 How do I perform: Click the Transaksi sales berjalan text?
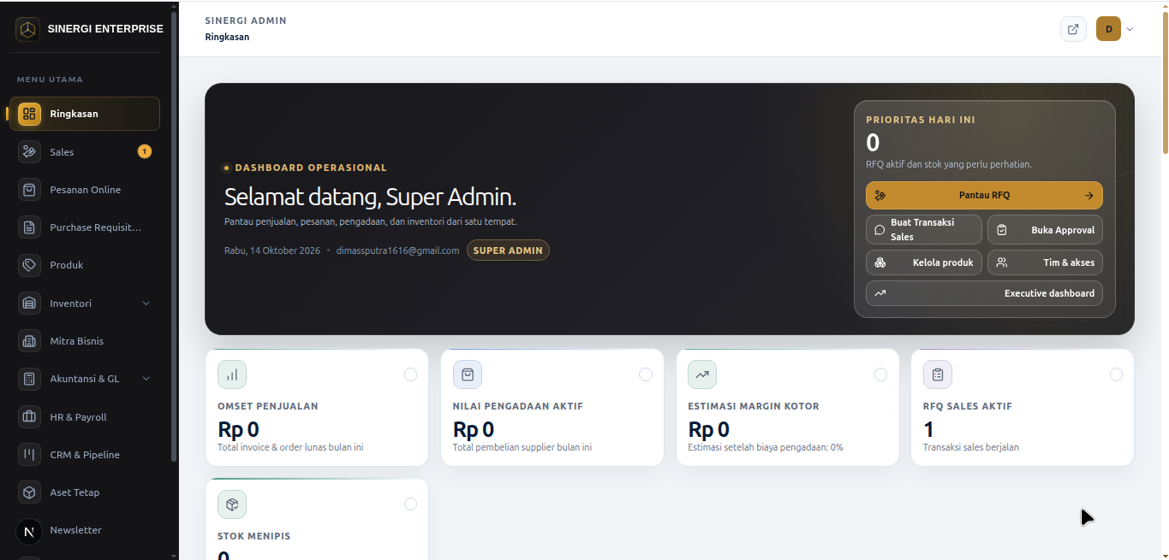[971, 447]
